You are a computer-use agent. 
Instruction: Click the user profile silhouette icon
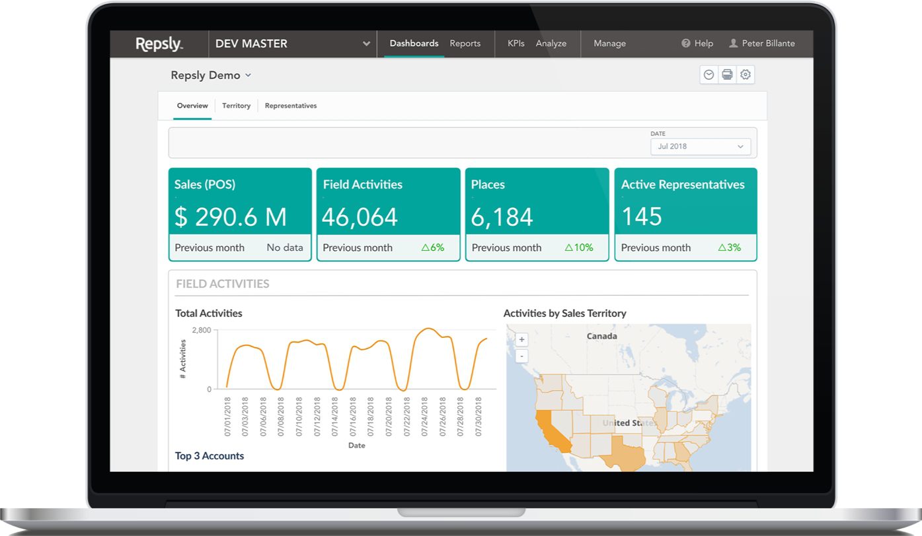coord(733,44)
